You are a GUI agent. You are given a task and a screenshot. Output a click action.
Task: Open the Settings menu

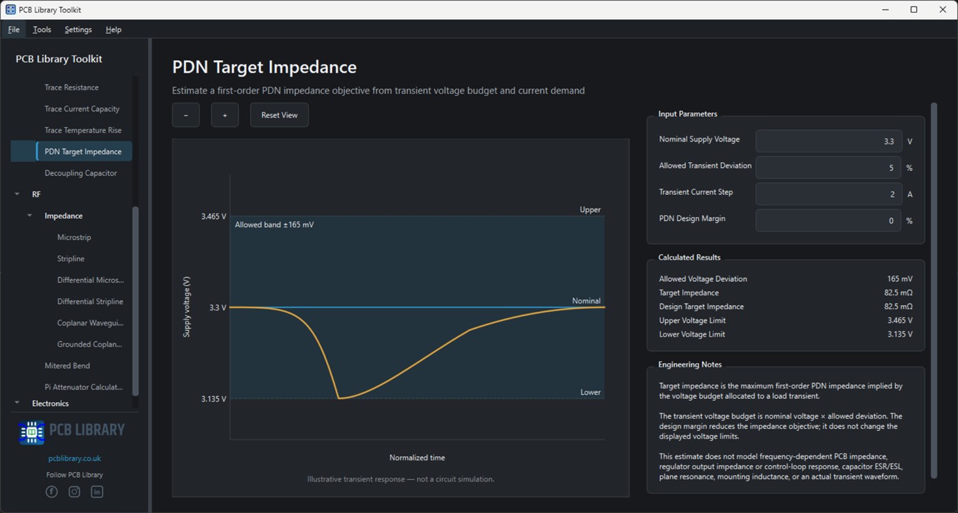(78, 29)
